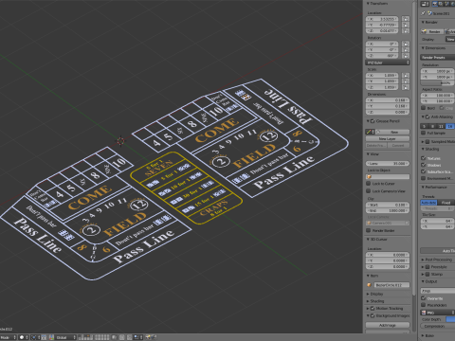Screen dimensions: 455x341
Task: Select the Auto-detect threads option
Action: pos(428,203)
